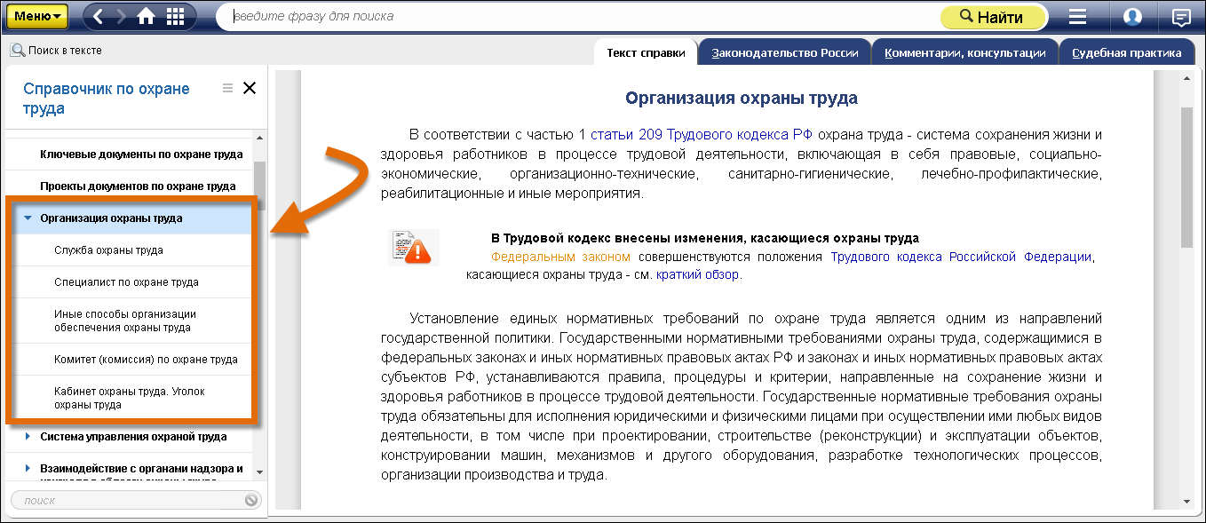Follow the статьи 209 Трудового кодекса РФ link
This screenshot has height=523, width=1206.
[x=689, y=135]
